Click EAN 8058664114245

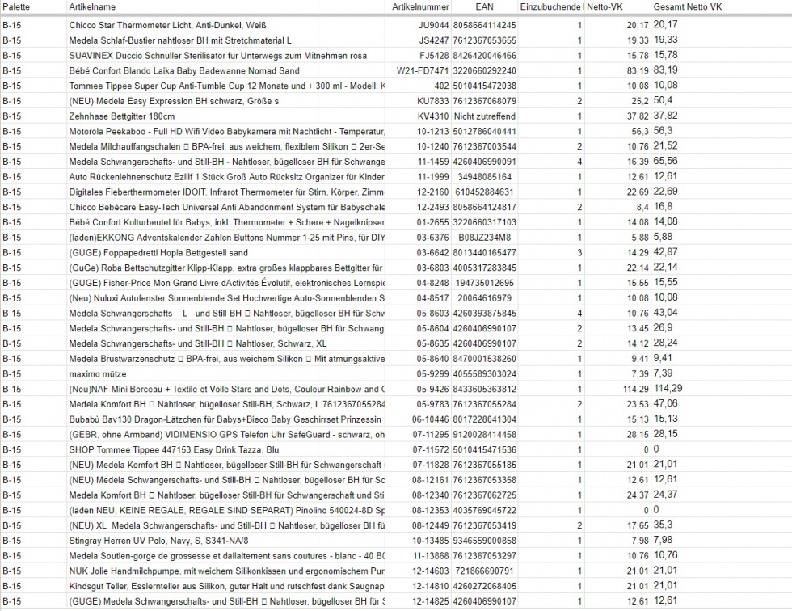pos(484,25)
